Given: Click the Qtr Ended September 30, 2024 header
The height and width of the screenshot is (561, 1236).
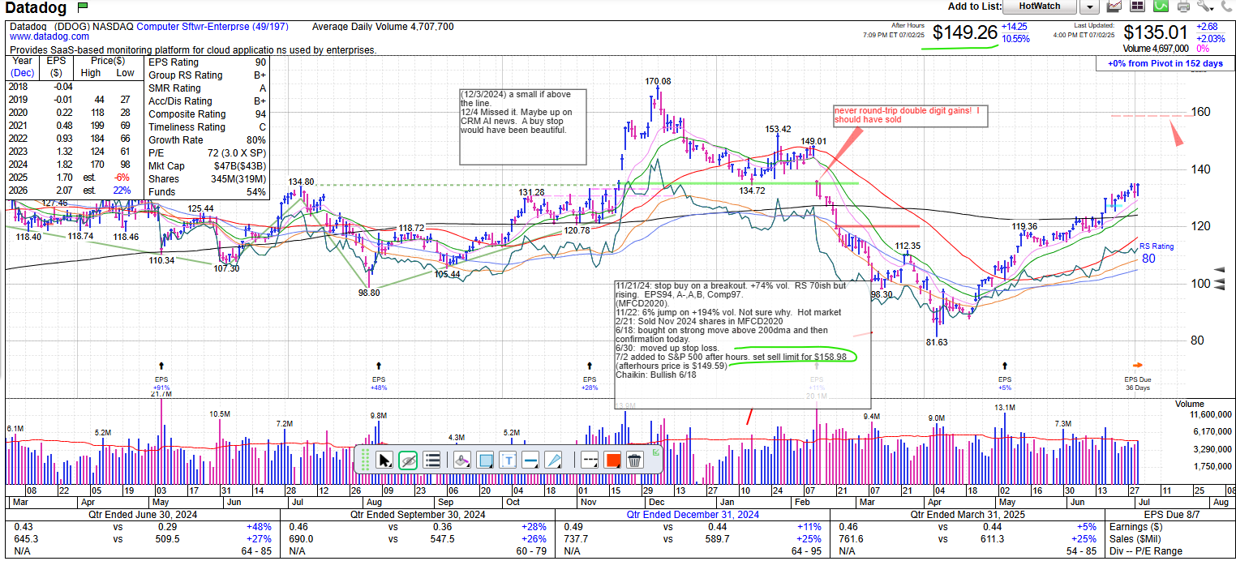Looking at the screenshot, I should coord(418,514).
